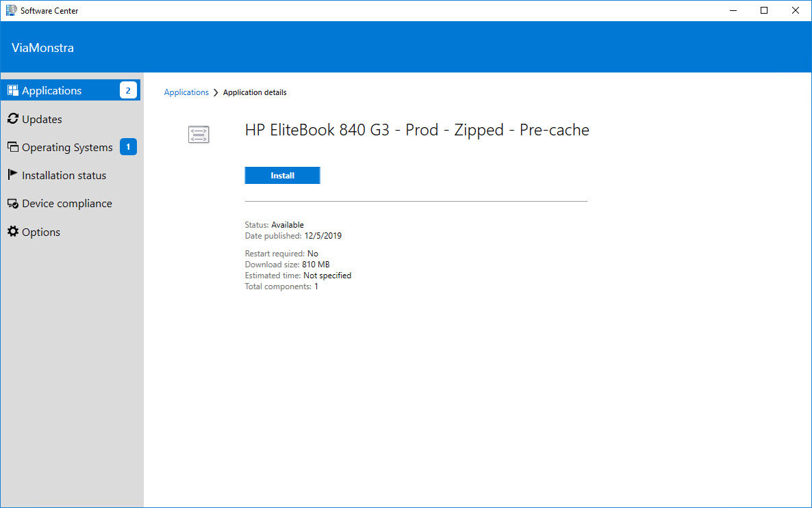Select the Applications count badge showing 2

click(128, 90)
